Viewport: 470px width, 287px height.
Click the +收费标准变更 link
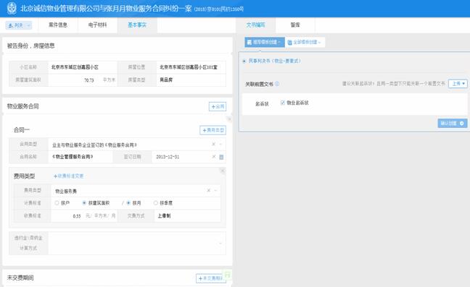coord(69,176)
